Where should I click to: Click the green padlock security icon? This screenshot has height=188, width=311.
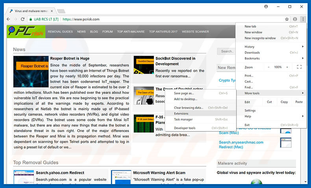(31, 19)
